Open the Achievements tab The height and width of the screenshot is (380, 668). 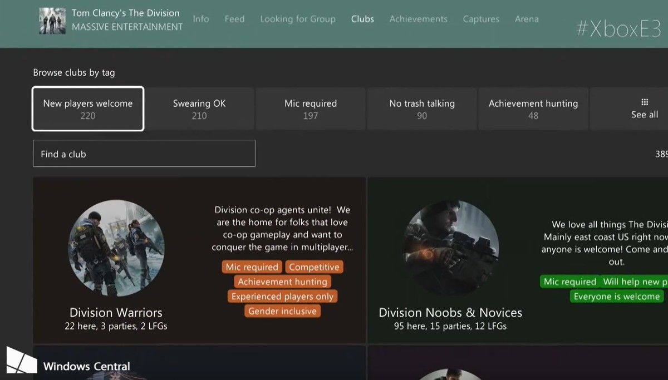(x=418, y=18)
